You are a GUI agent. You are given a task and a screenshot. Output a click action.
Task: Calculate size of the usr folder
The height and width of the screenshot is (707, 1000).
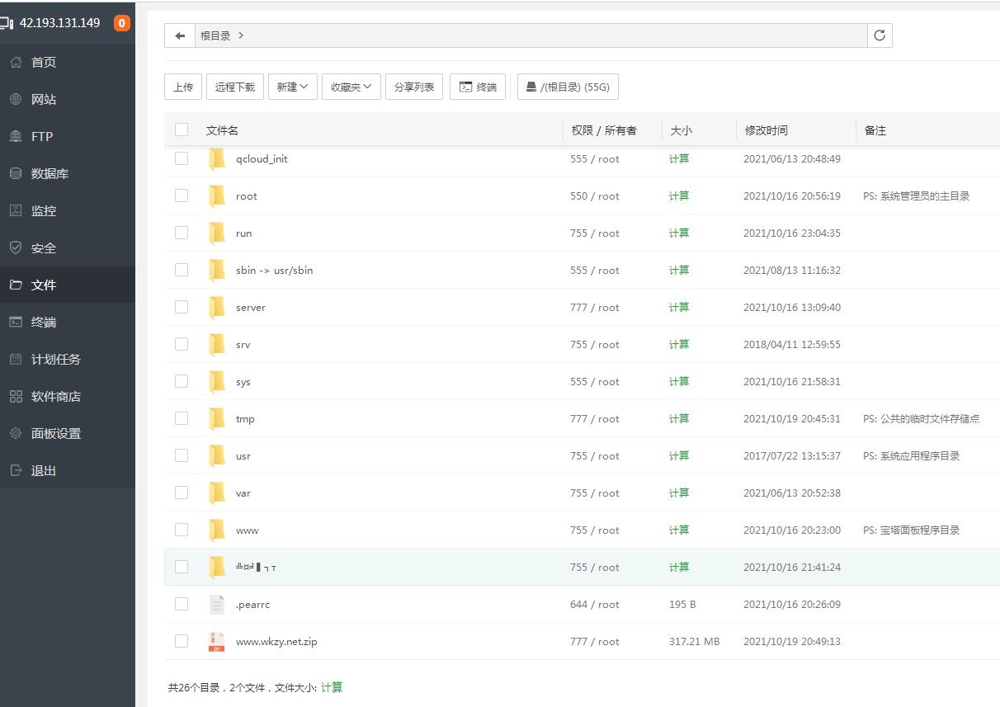coord(679,455)
